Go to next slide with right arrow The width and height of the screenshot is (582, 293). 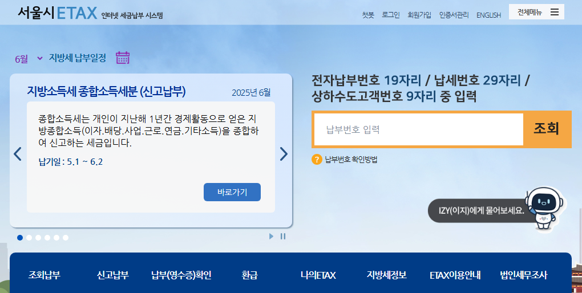click(x=284, y=153)
